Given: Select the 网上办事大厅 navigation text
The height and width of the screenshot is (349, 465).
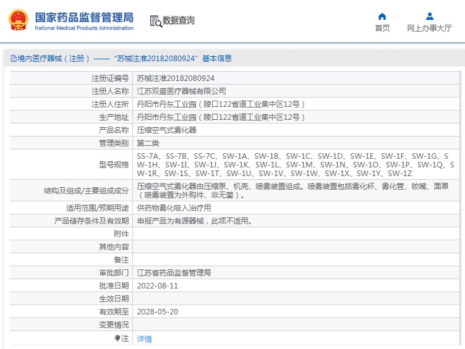Looking at the screenshot, I should tap(429, 28).
